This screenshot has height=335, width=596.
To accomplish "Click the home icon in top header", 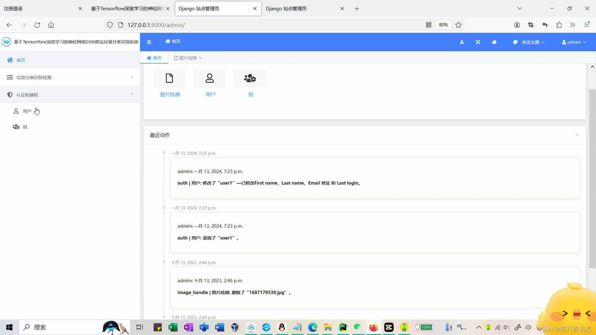I will (x=494, y=42).
